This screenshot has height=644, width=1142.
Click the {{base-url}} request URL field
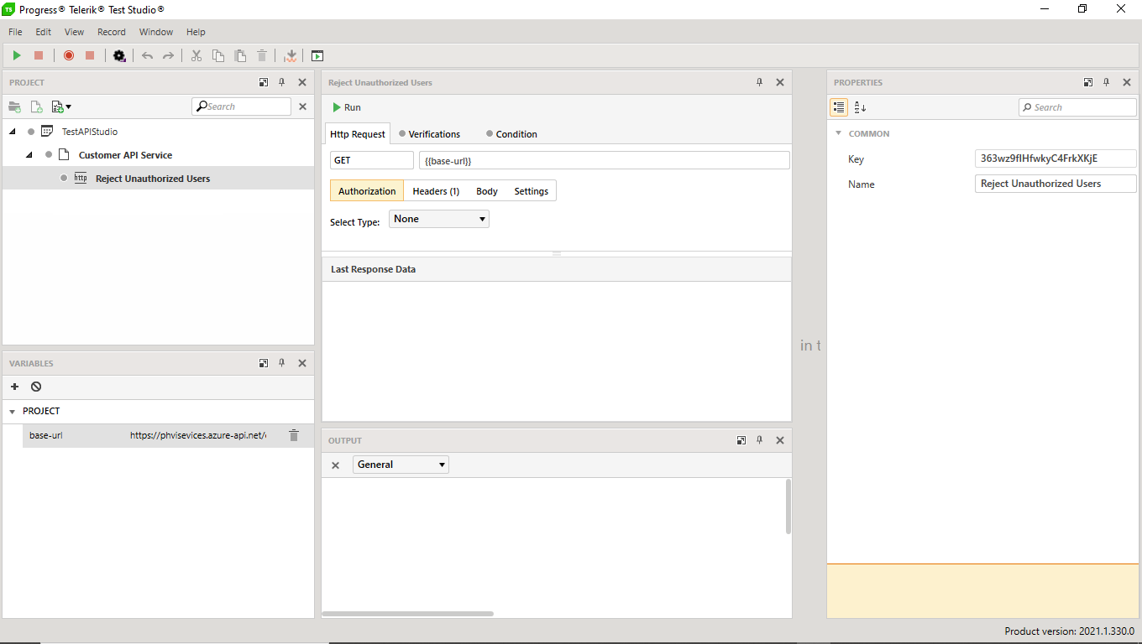(605, 160)
